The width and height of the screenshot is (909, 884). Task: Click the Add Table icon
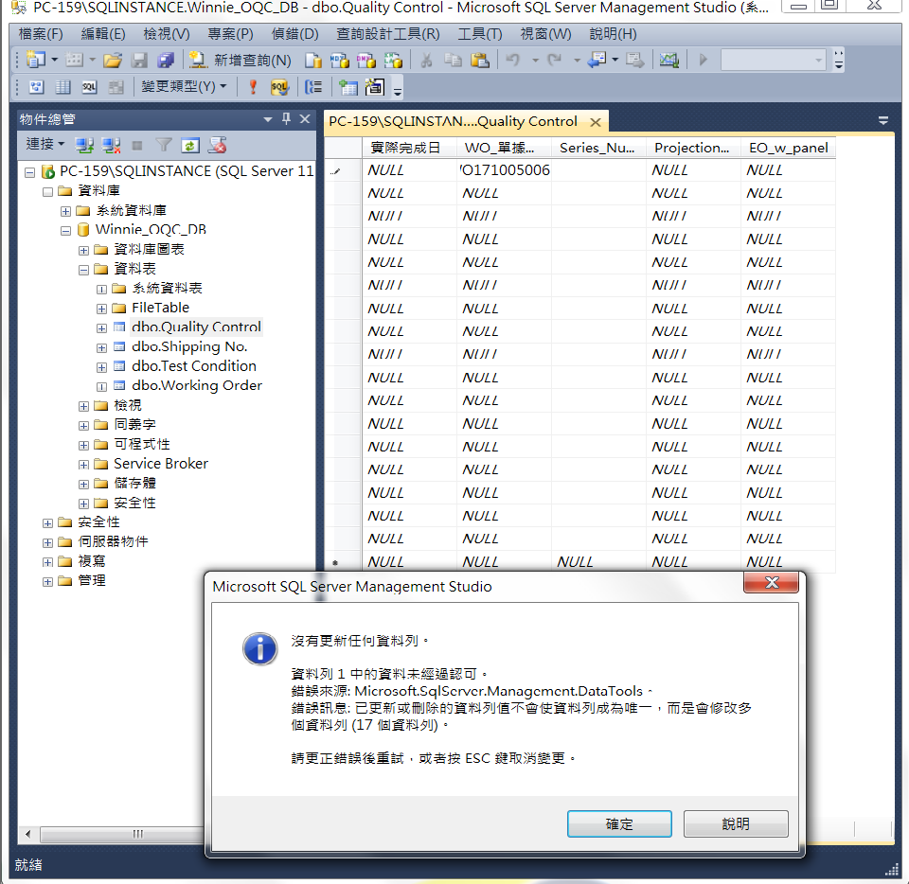[348, 87]
